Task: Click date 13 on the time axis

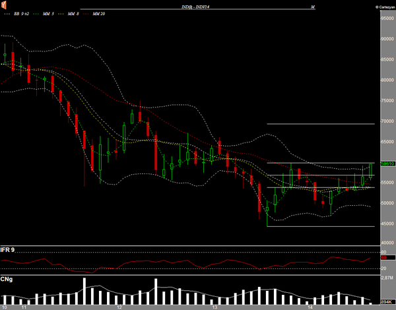Action: [x=214, y=307]
